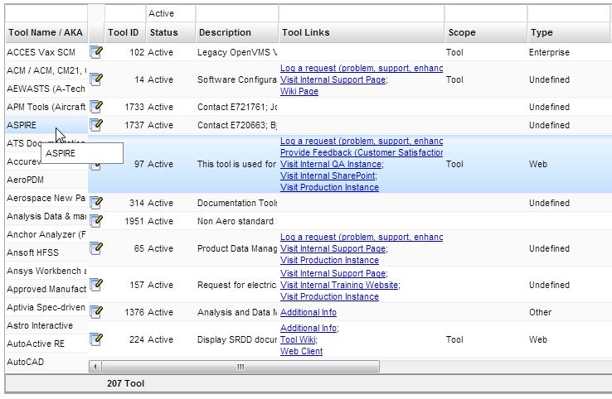Click the edit icon in the 1733 row
This screenshot has width=612, height=399.
pyautogui.click(x=96, y=107)
